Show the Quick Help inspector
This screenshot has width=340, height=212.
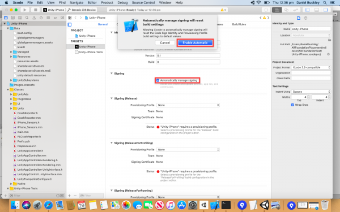(305, 18)
